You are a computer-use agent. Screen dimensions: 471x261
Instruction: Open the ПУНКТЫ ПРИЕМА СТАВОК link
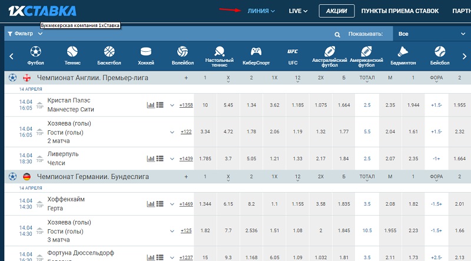click(x=400, y=11)
